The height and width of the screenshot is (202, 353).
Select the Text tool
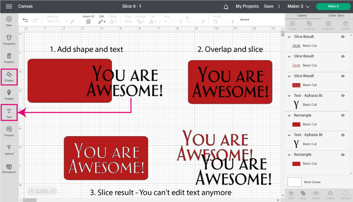tap(9, 113)
